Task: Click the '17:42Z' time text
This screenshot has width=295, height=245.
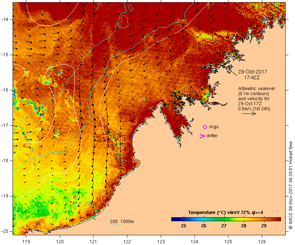Action: (252, 77)
